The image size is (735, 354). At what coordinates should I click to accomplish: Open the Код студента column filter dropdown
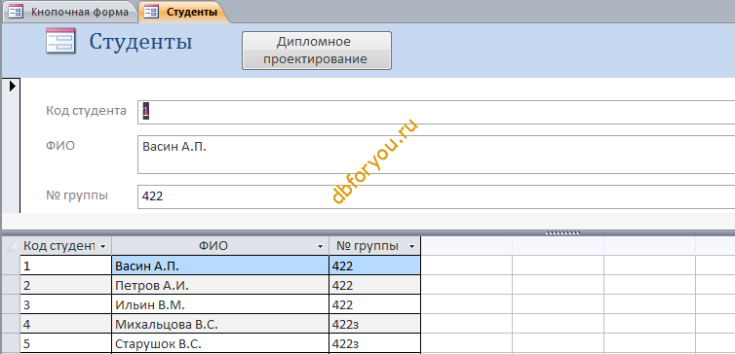point(102,246)
